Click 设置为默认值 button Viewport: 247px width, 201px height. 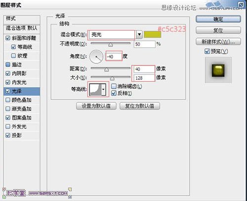[96, 106]
